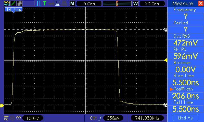Viewport: 204px width, 122px height.
Task: Click the orange arrow beside PosWidth
Action: point(171,89)
